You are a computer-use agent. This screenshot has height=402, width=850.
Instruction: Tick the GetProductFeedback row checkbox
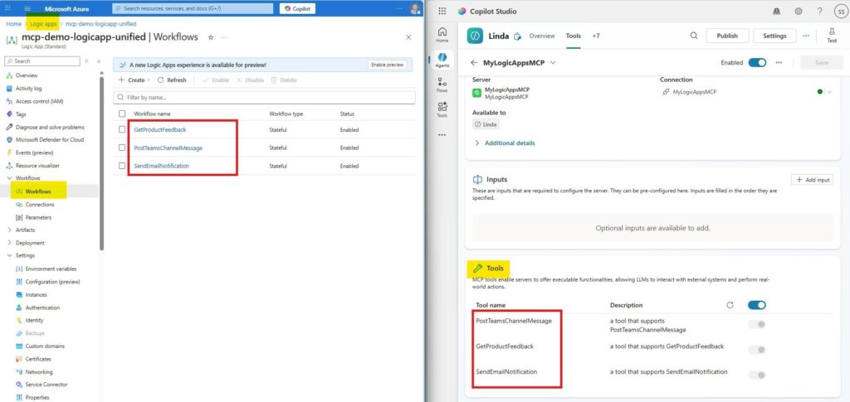[x=122, y=130]
